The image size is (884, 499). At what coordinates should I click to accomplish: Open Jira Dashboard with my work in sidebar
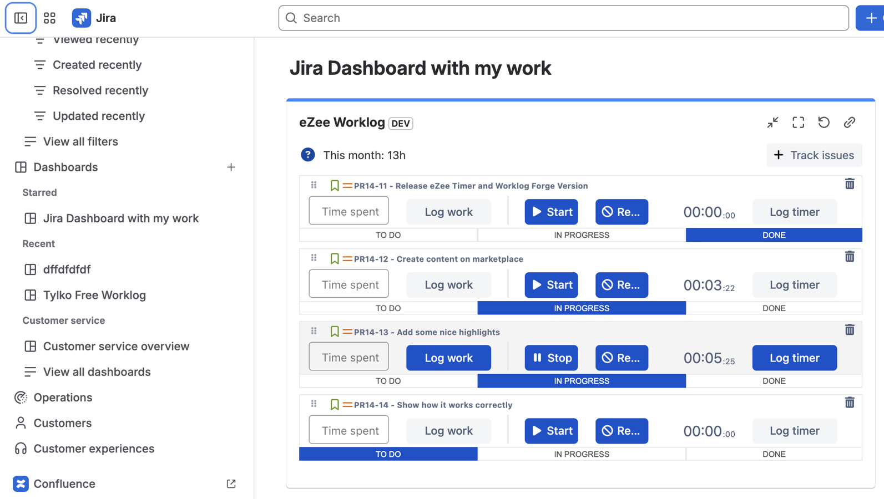point(121,218)
